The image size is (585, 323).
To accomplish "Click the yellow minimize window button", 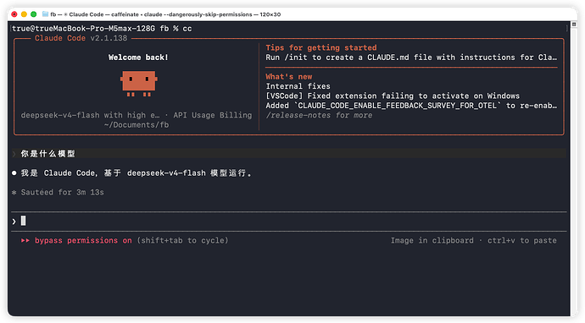I will coord(24,14).
